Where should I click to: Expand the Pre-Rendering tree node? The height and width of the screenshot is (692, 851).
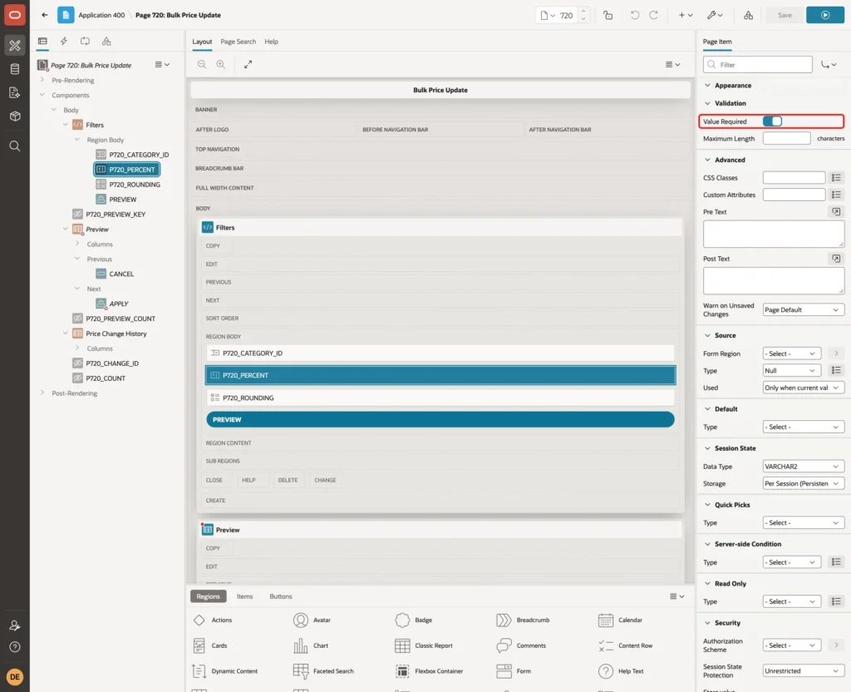click(x=42, y=80)
